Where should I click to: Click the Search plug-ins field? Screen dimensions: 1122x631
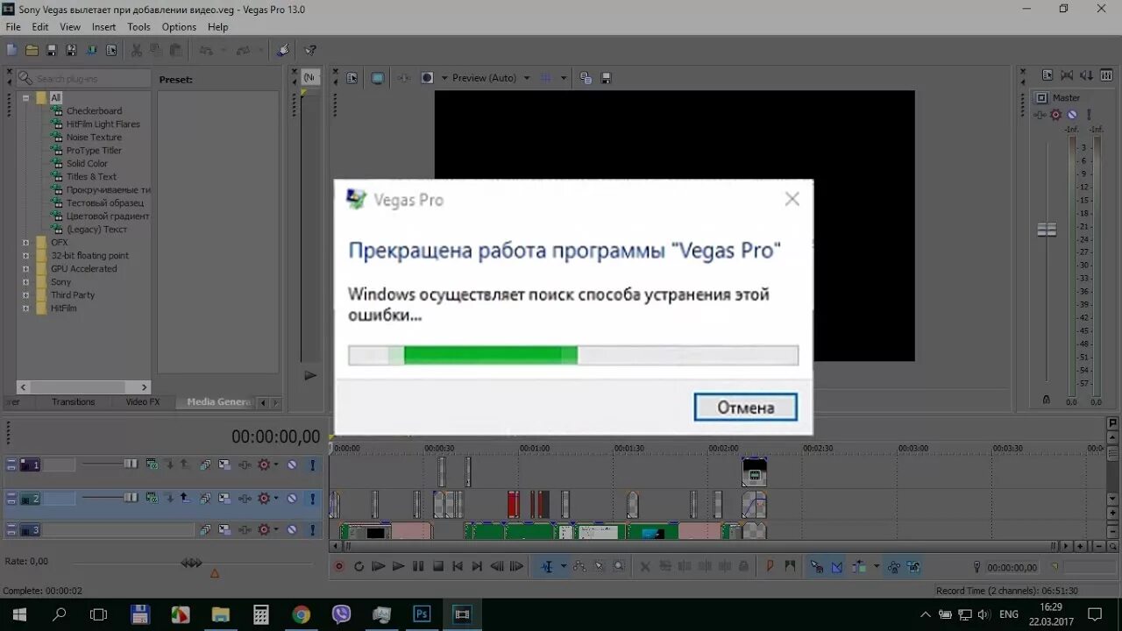(x=84, y=79)
